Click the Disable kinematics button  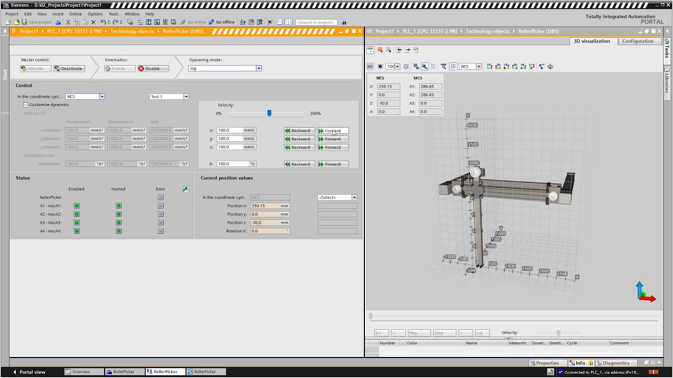click(153, 68)
